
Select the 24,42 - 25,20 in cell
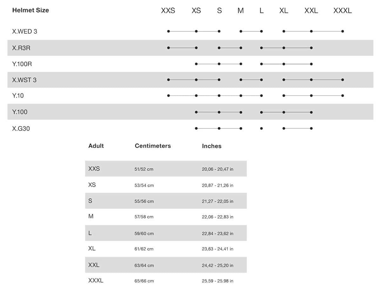pyautogui.click(x=217, y=265)
